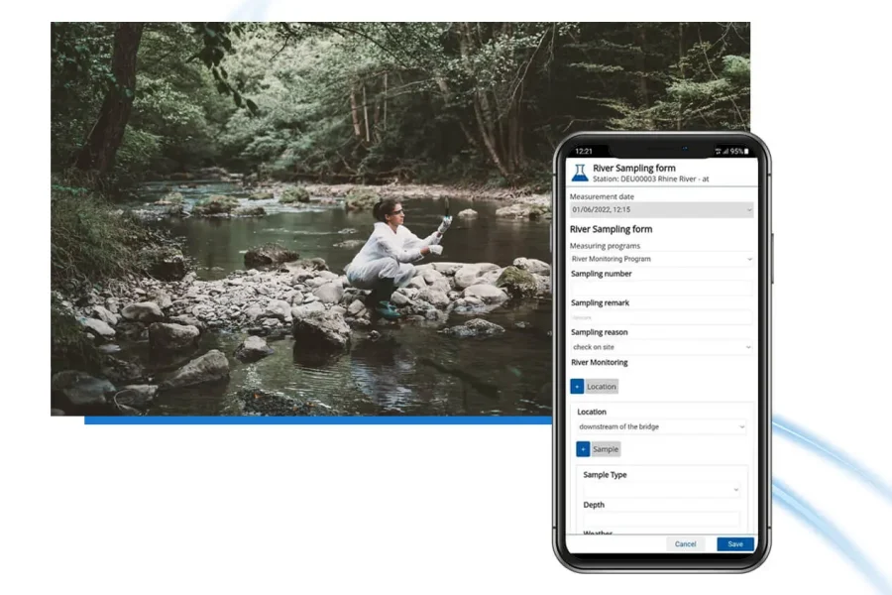
Task: Click the Save button
Action: click(x=734, y=543)
